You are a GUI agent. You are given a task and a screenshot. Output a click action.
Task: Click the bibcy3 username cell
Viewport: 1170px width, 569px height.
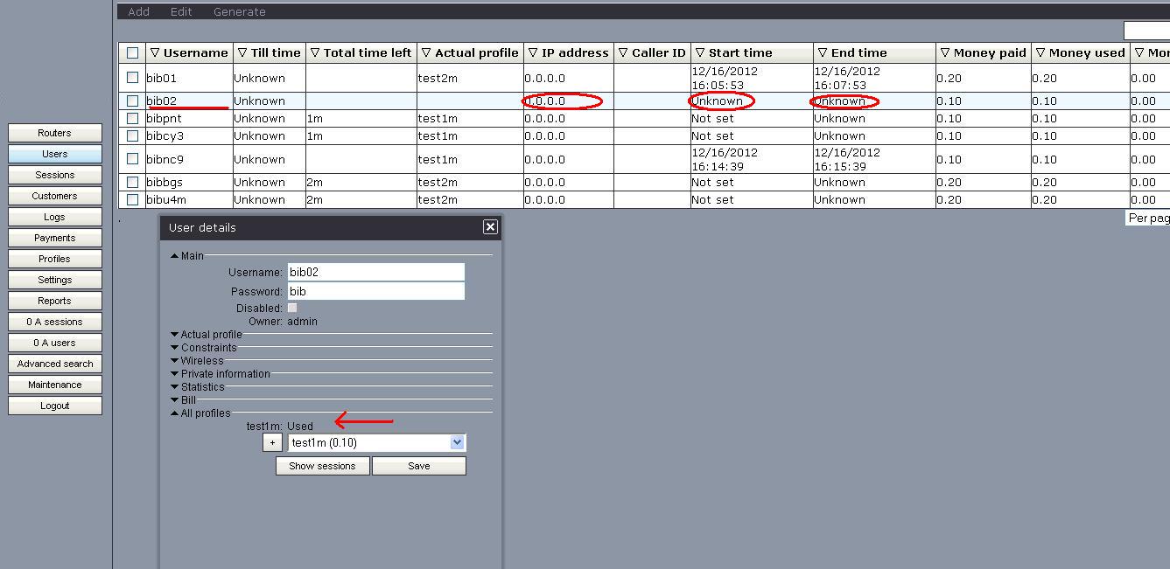click(187, 135)
